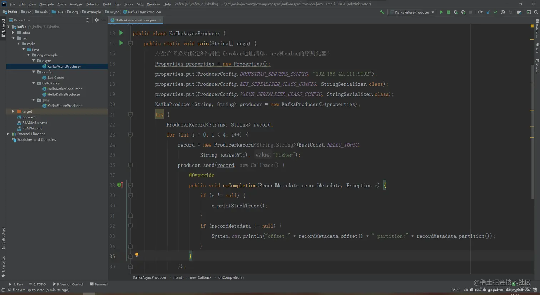Viewport: 540px width, 295px height.
Task: Click the Run Anything icon in the toolbar
Action: 529,12
